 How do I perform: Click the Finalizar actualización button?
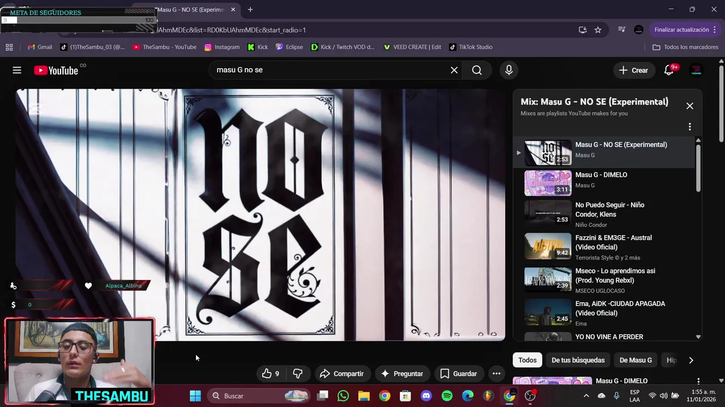[x=681, y=30]
